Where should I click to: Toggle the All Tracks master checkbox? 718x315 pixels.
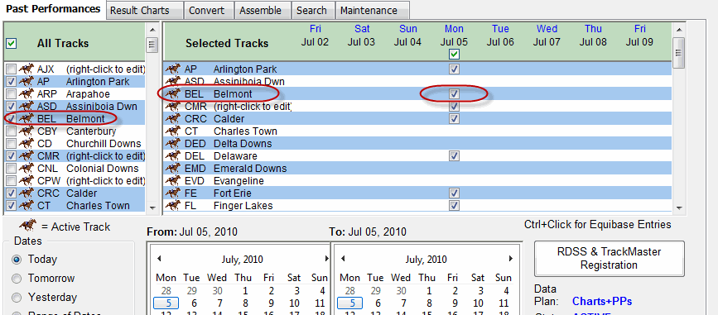12,44
